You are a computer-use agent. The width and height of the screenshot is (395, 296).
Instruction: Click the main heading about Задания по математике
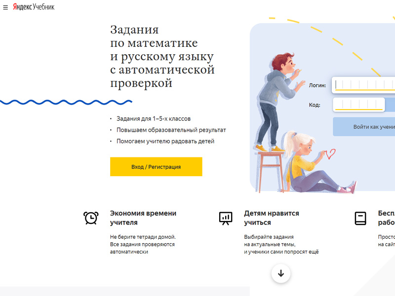click(162, 56)
